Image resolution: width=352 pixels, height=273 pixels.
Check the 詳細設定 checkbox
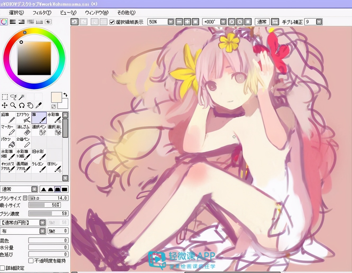coord(3,268)
